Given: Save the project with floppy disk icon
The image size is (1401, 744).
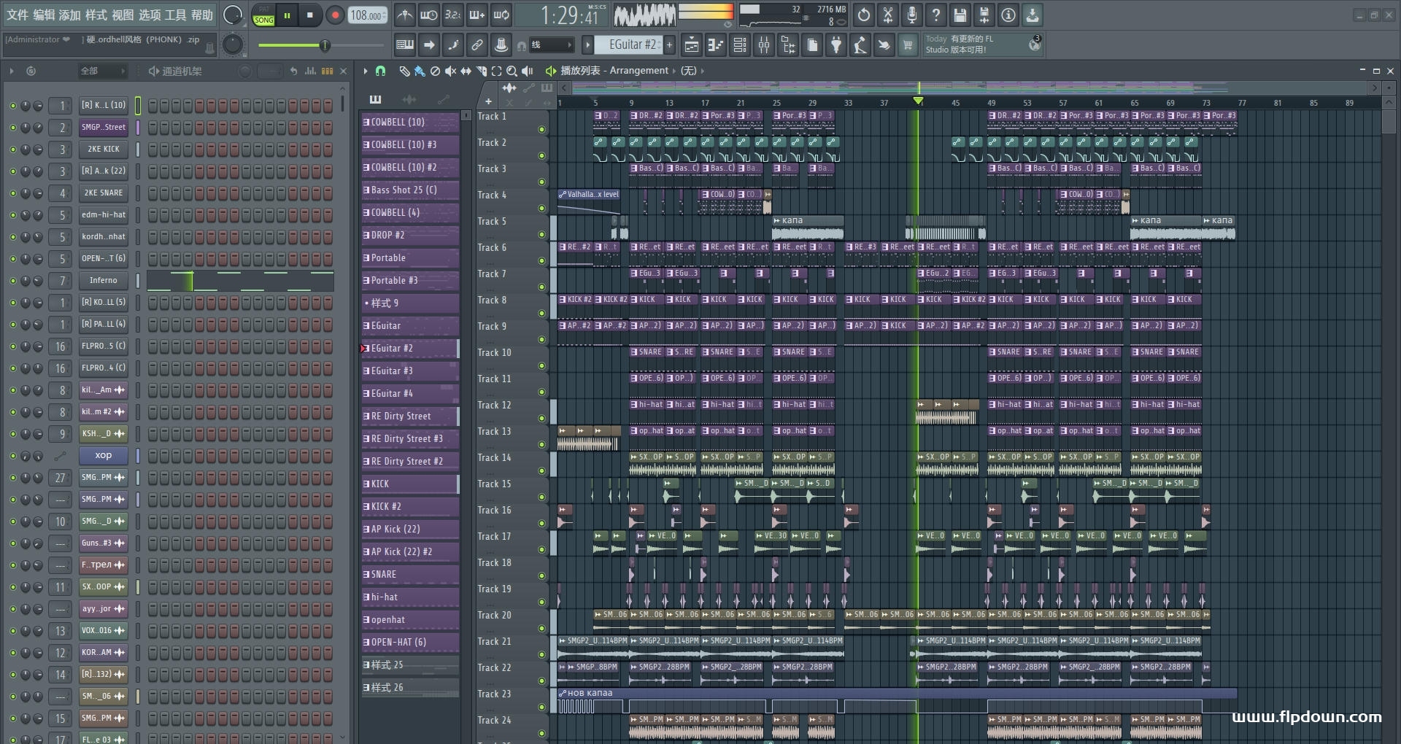Looking at the screenshot, I should click(x=960, y=15).
